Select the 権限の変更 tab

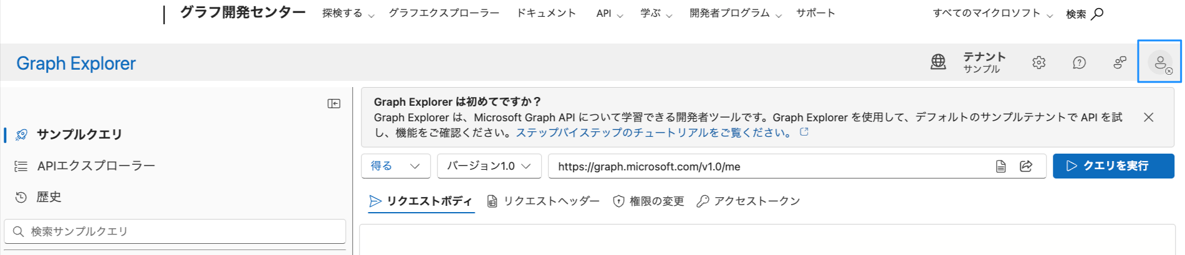click(649, 201)
